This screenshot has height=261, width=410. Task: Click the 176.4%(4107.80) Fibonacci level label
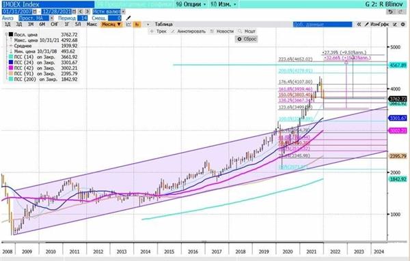pos(295,82)
